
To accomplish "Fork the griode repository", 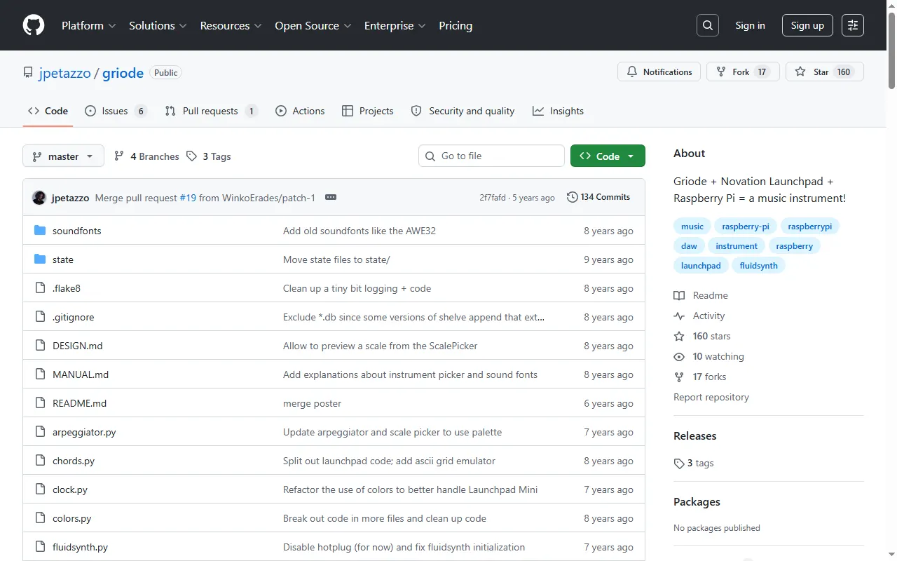I will pyautogui.click(x=743, y=72).
